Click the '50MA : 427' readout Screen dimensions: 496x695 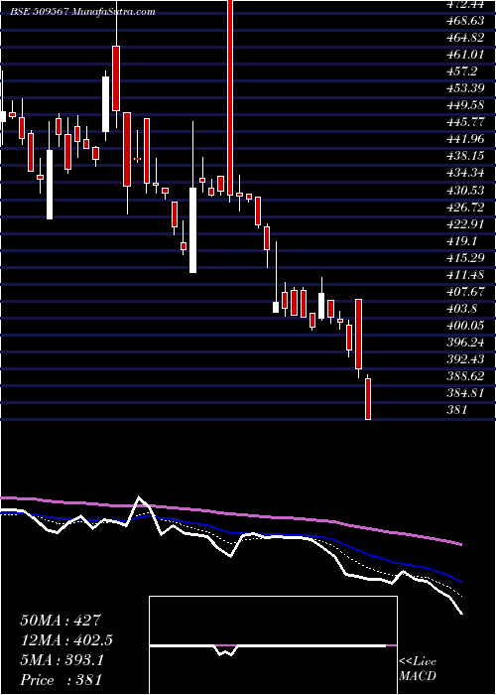62,620
